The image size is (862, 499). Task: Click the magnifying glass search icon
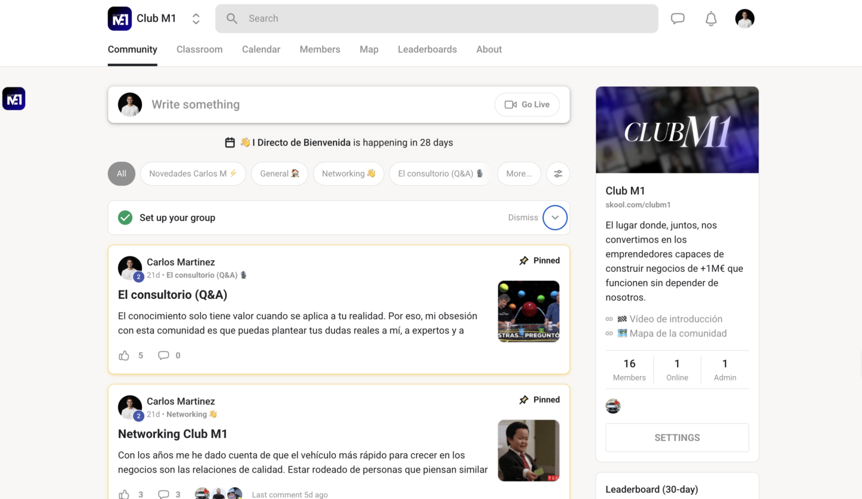[232, 19]
